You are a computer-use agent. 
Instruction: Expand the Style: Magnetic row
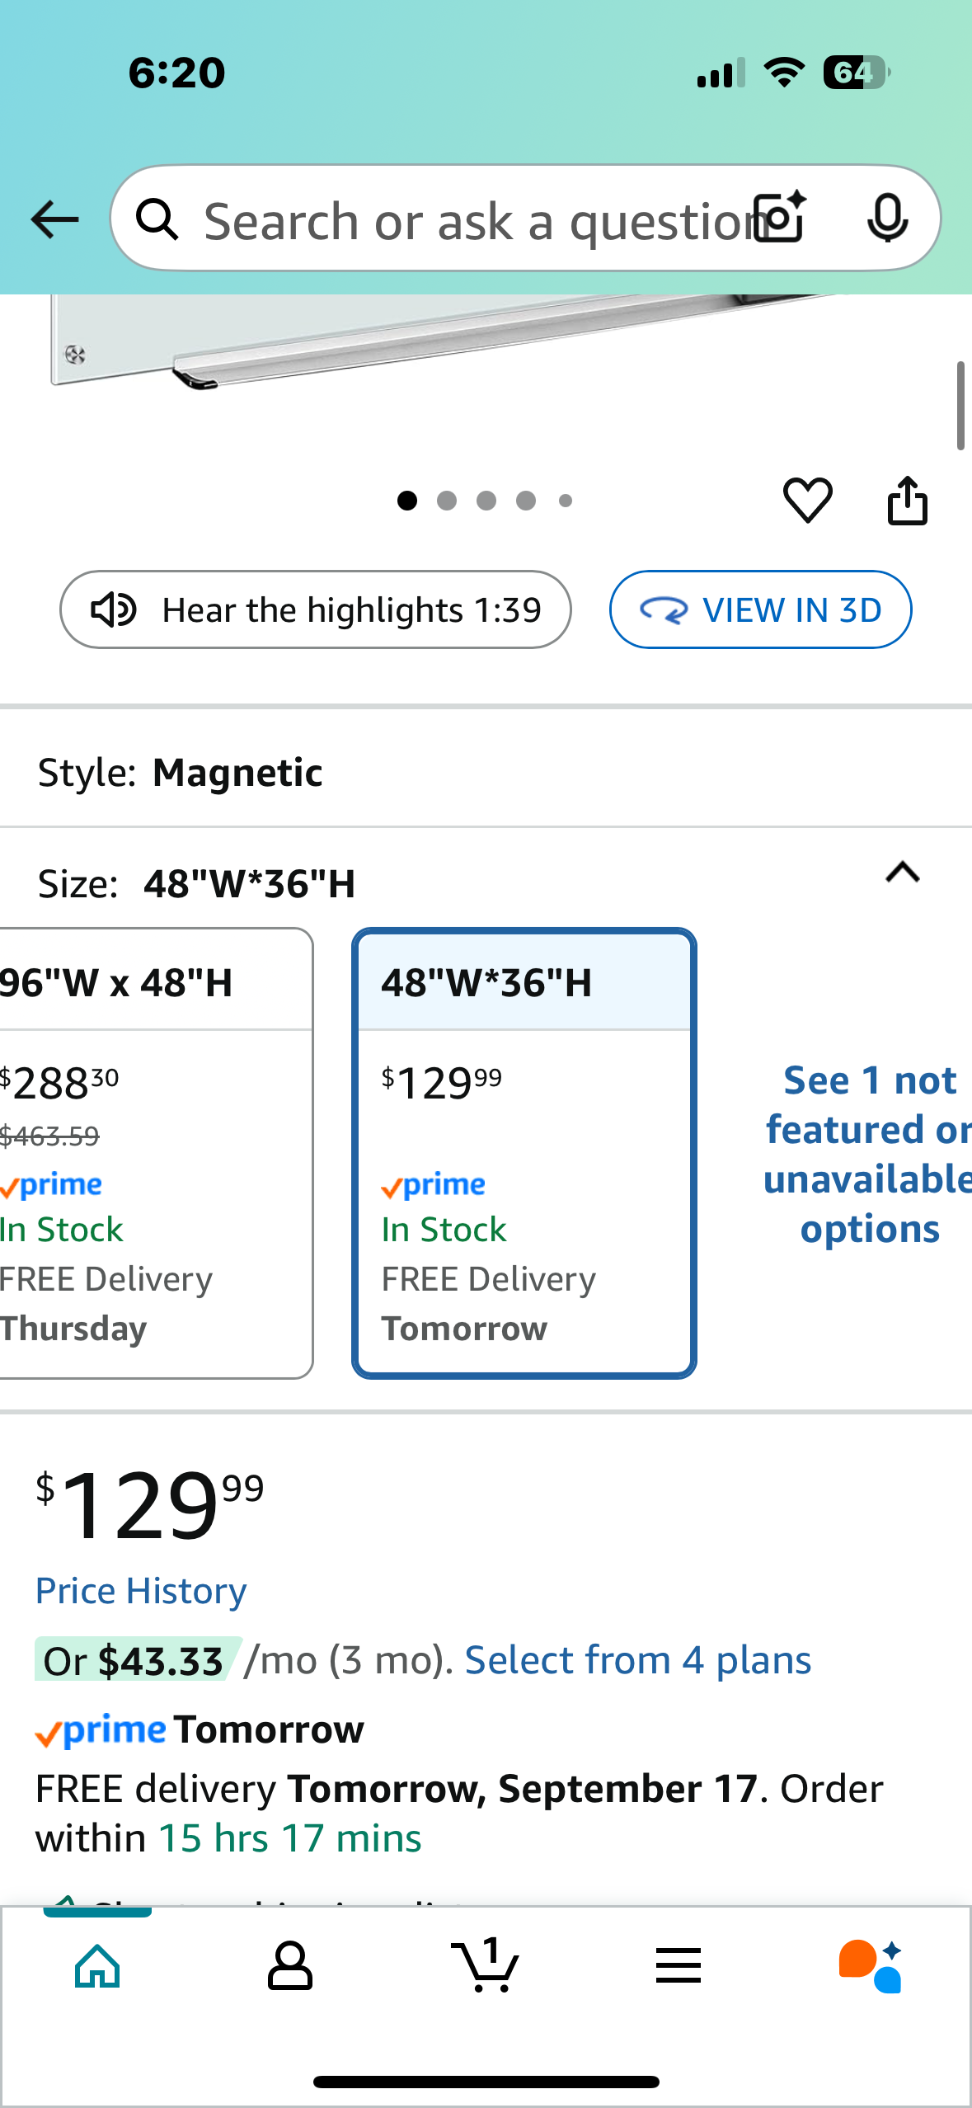[486, 773]
